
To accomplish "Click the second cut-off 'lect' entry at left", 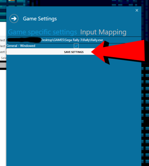I will (3, 46).
